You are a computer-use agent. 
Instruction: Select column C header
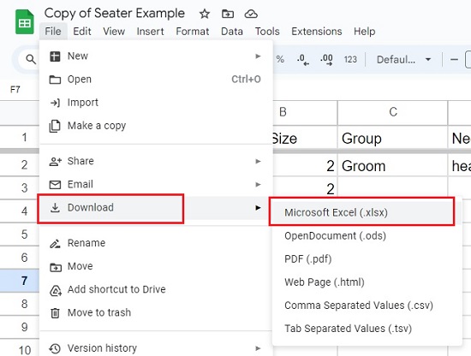[x=392, y=112]
